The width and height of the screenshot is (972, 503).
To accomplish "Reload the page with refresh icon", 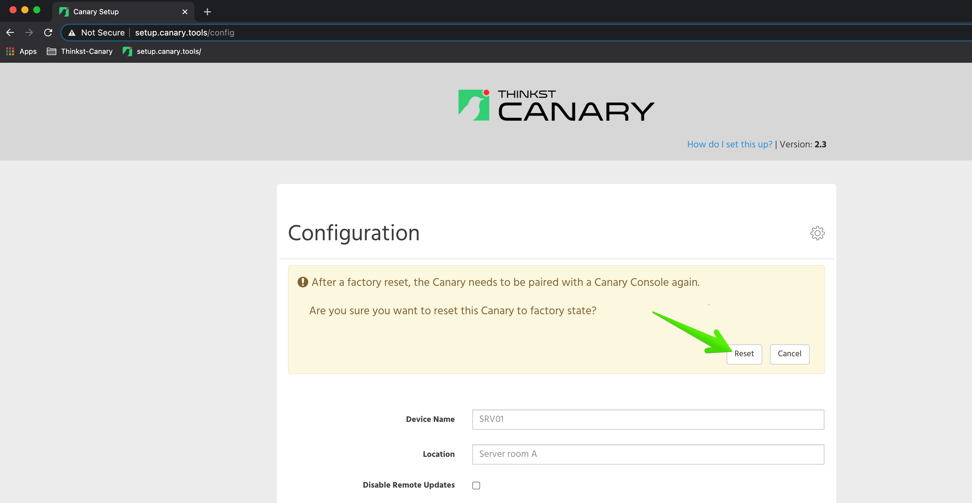I will pyautogui.click(x=48, y=33).
